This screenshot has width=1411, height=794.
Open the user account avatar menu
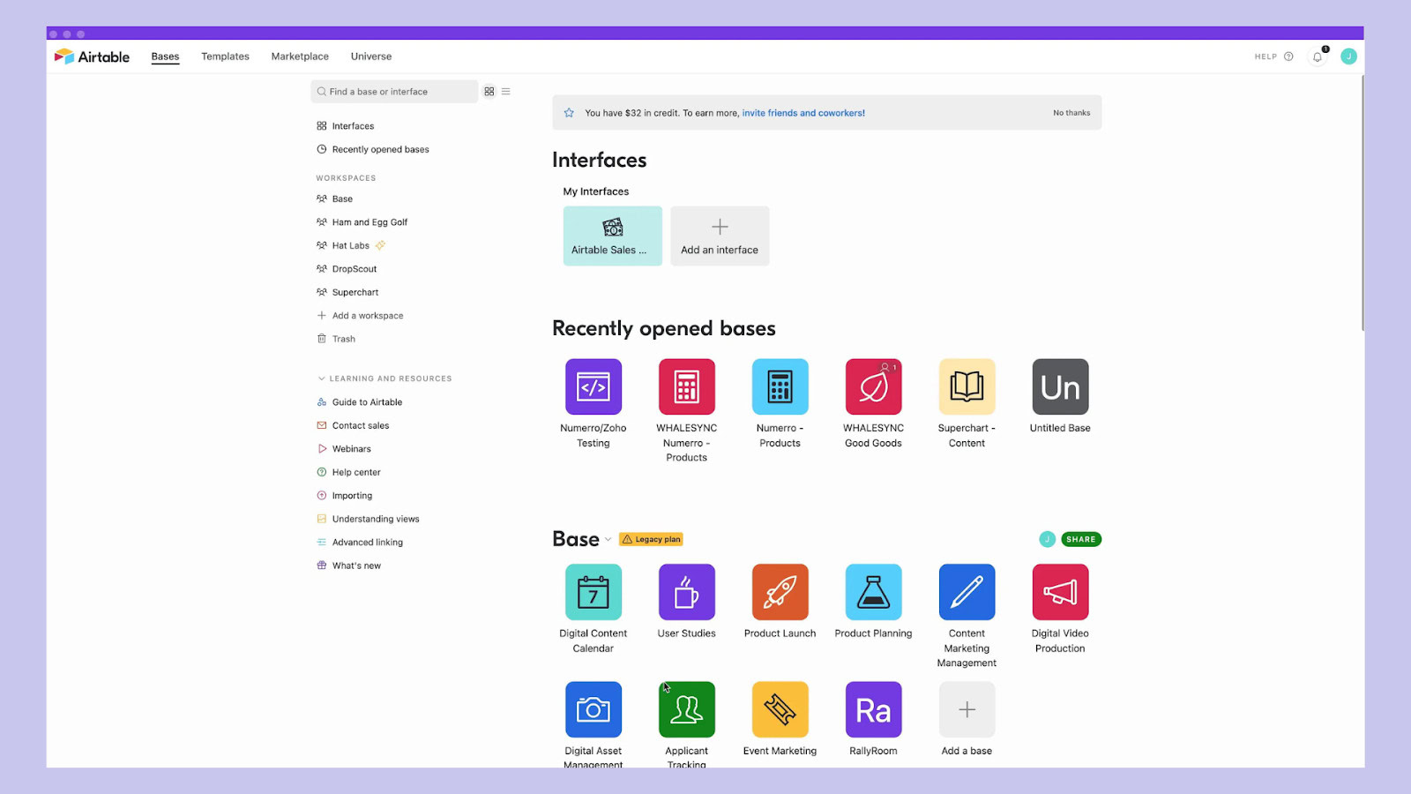point(1348,56)
